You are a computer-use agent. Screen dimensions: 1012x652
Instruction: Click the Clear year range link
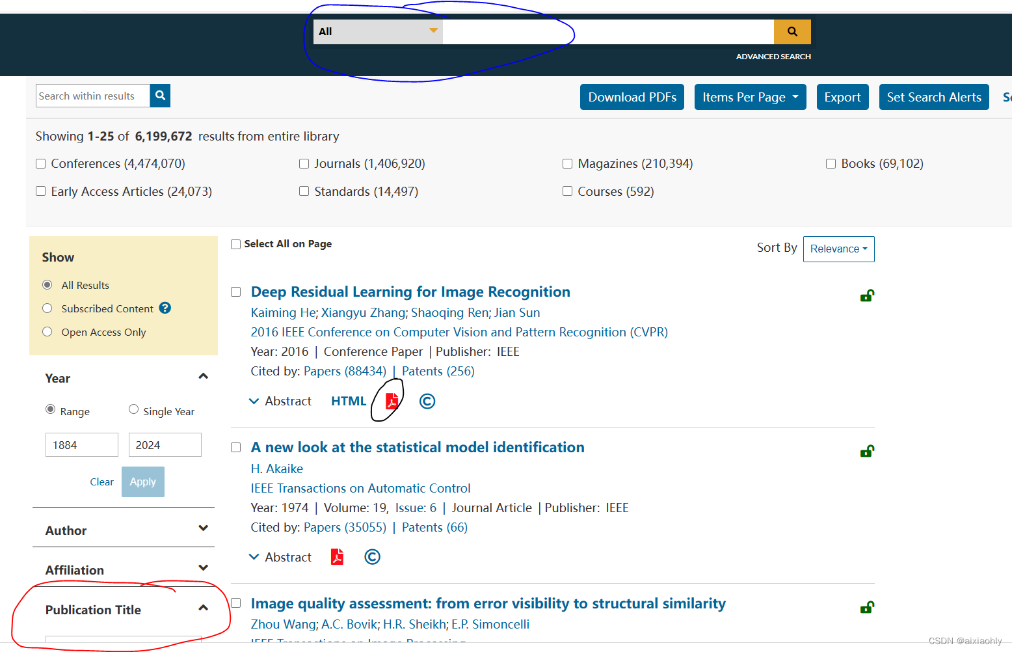[x=101, y=482]
